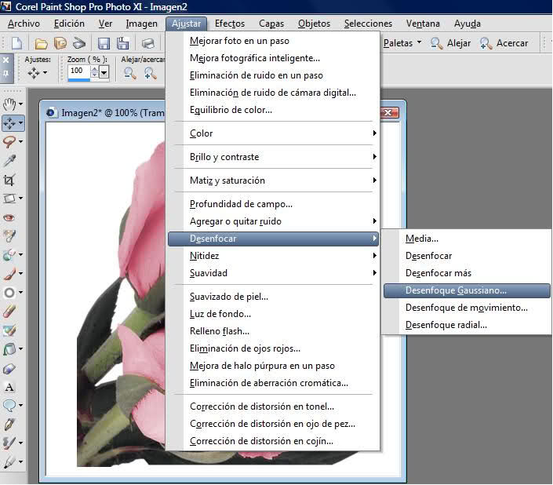The image size is (553, 485).
Task: Click the Acercar toolbar button
Action: pyautogui.click(x=504, y=43)
